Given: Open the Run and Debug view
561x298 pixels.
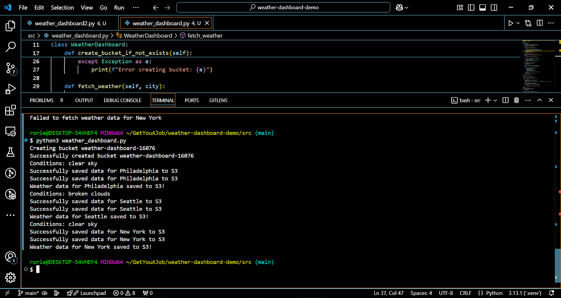Looking at the screenshot, I should (x=10, y=89).
